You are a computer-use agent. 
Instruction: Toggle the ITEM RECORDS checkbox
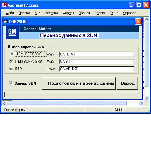(x=12, y=54)
